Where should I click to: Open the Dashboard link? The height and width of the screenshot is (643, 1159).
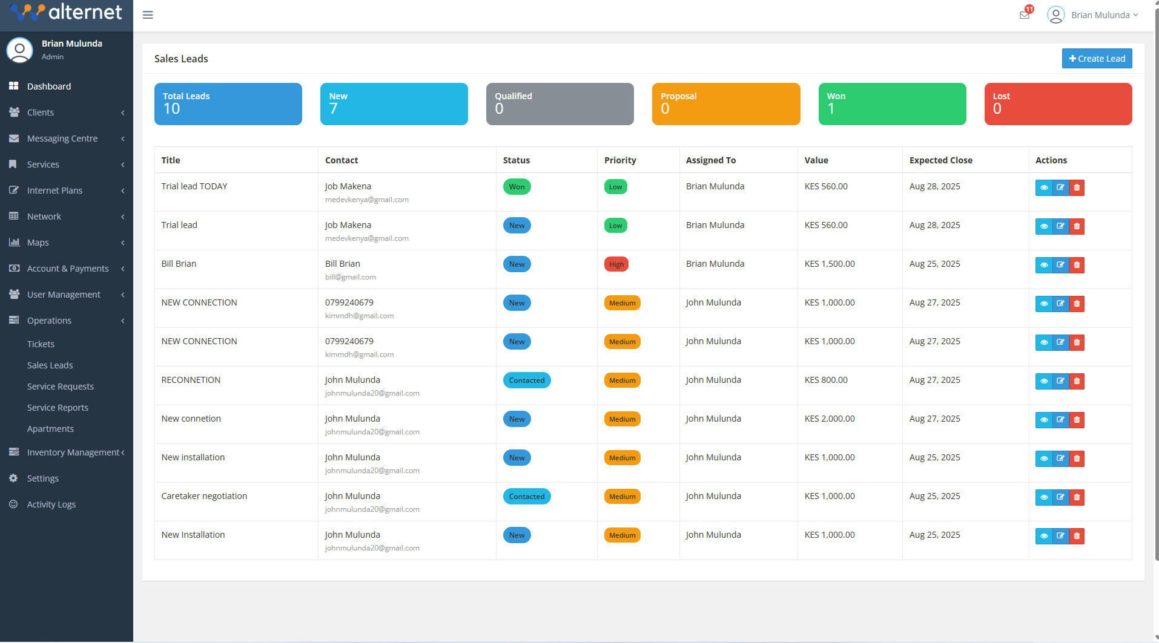pyautogui.click(x=48, y=86)
